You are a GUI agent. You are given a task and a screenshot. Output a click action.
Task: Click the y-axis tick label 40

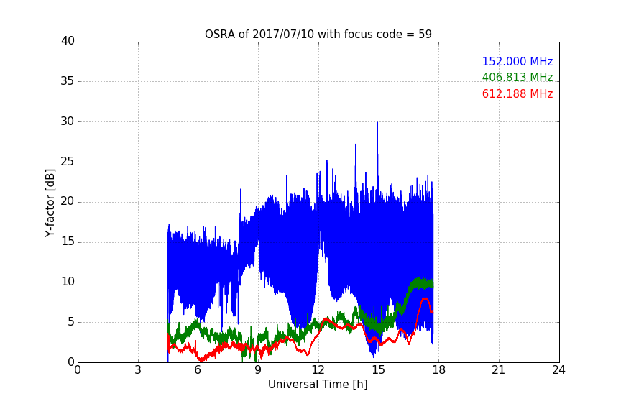coord(68,41)
